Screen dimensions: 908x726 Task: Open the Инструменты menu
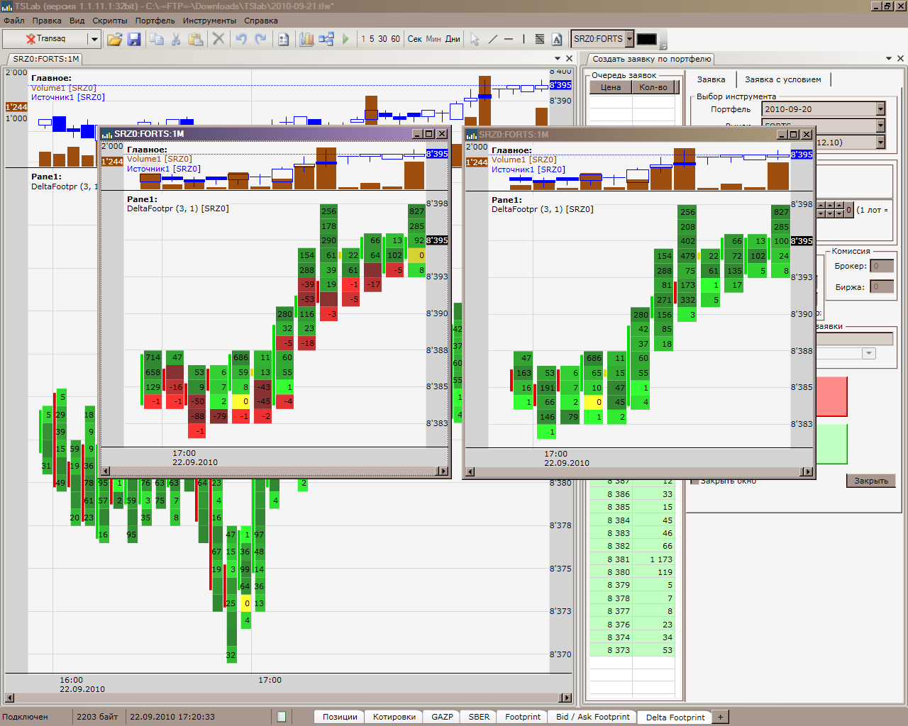209,21
